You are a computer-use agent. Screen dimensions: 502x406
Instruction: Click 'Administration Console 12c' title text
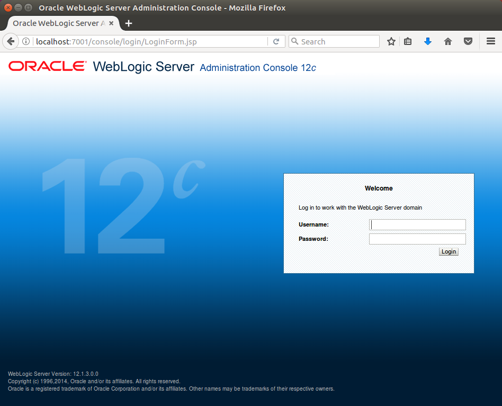pos(258,68)
